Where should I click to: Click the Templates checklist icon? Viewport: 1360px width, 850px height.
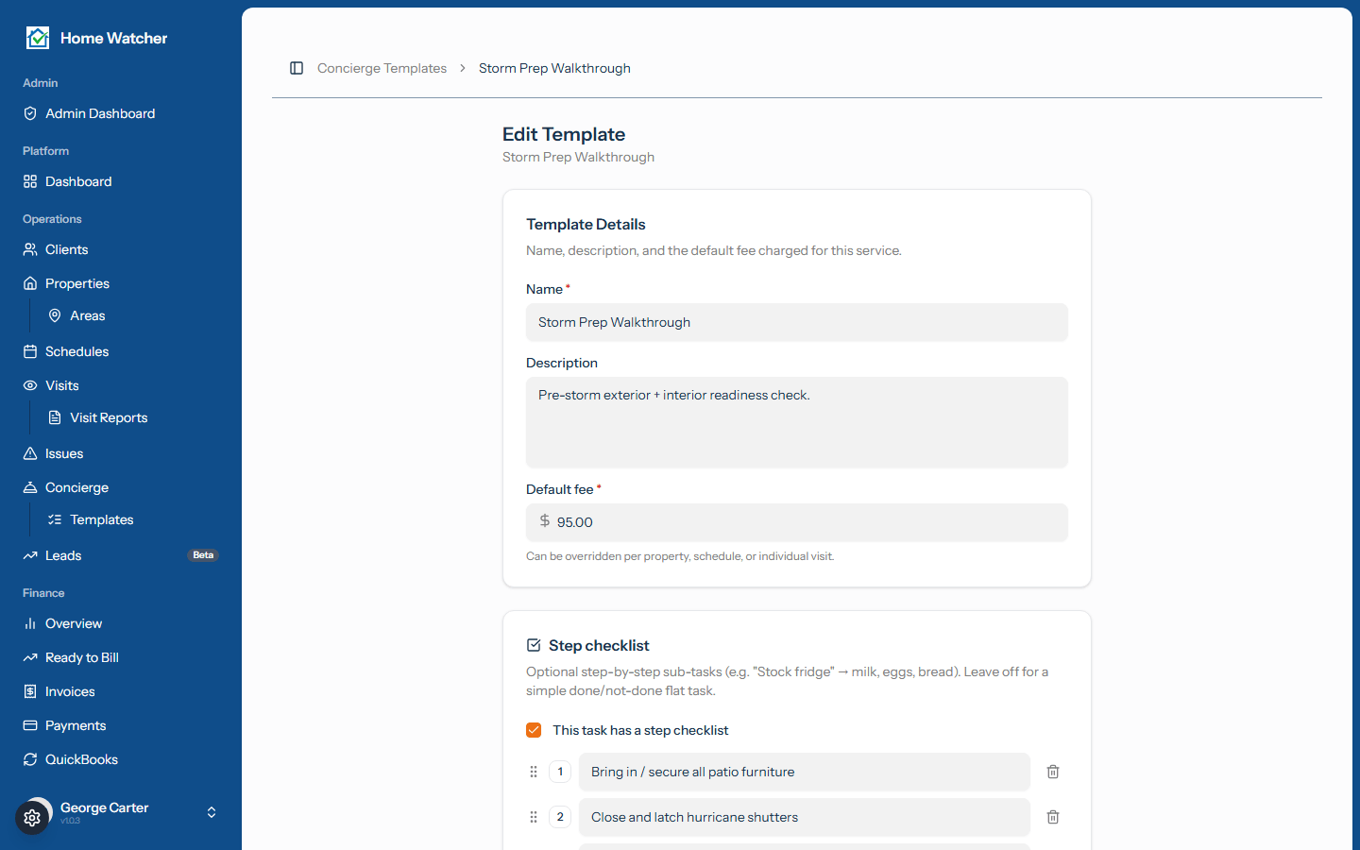55,519
